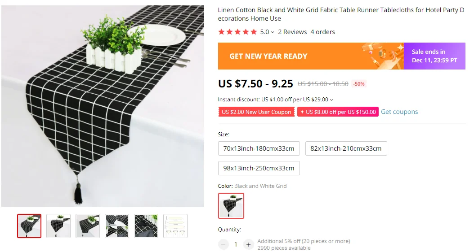
Task: Select size 98x13inch-250cmx33cm
Action: tap(259, 168)
